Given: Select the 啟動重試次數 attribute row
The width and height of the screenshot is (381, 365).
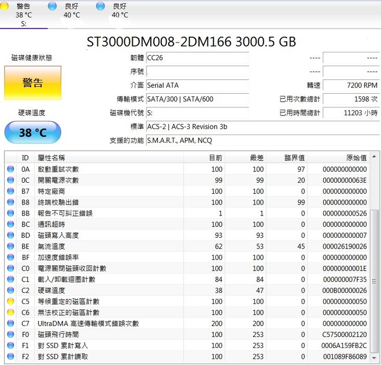Looking at the screenshot, I should [x=187, y=169].
